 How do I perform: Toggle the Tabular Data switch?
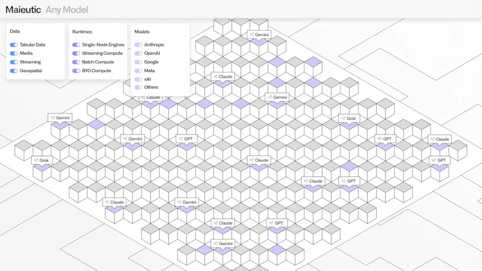(14, 45)
